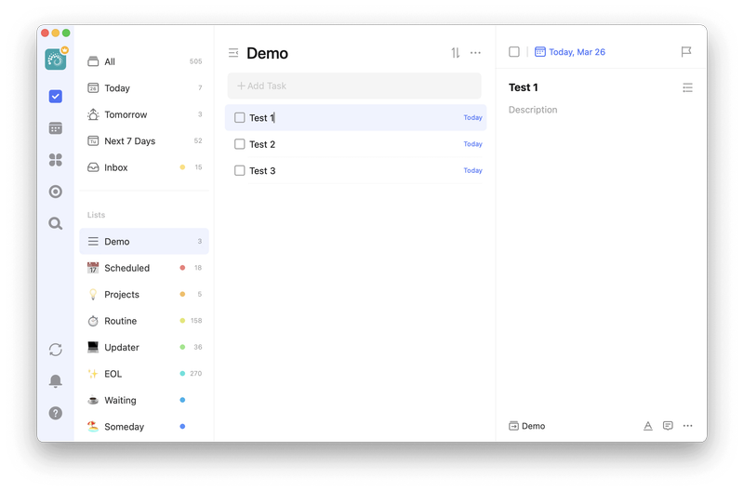Open the Inbox smart list
Screen dimensions: 744x491
116,167
